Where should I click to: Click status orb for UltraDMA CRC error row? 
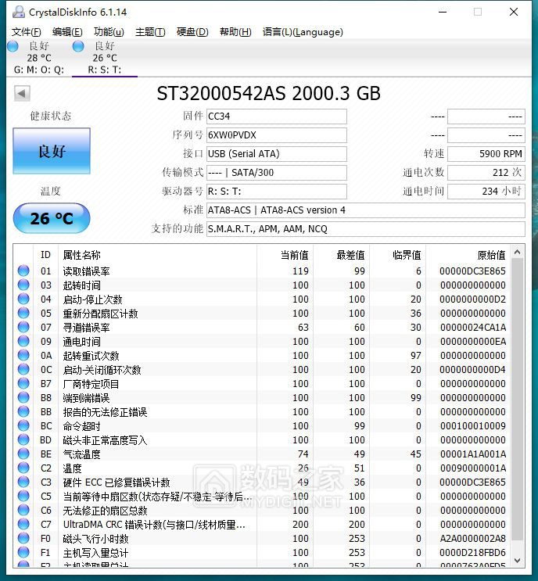pyautogui.click(x=23, y=525)
